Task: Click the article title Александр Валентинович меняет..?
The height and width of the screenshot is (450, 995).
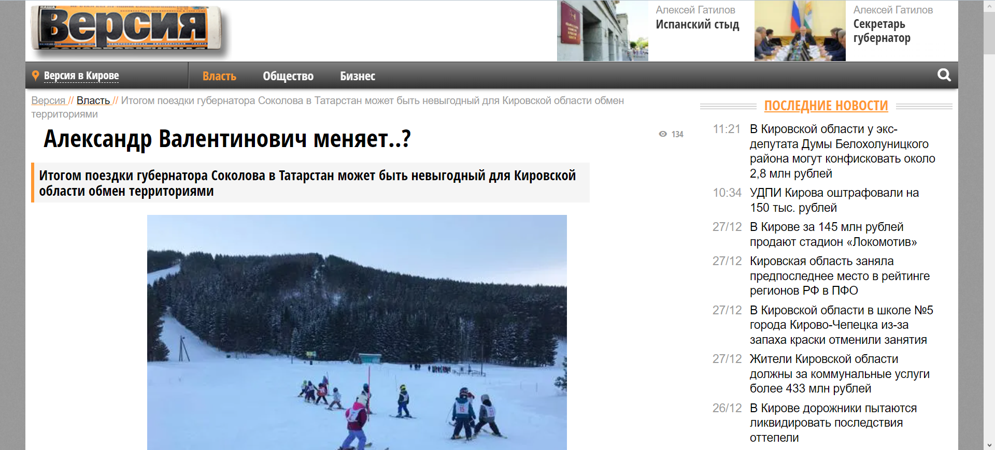Action: (227, 139)
